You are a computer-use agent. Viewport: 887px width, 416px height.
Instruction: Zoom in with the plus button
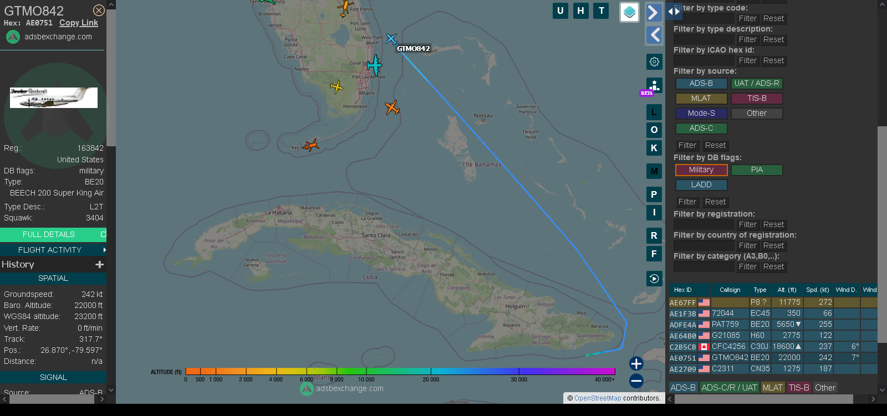click(636, 363)
